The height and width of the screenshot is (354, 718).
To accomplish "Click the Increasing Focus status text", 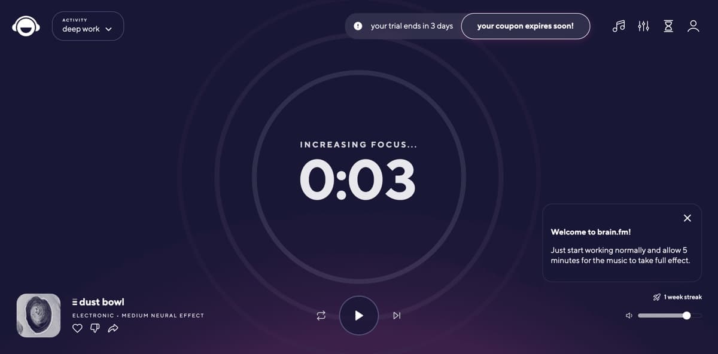I will [x=358, y=145].
